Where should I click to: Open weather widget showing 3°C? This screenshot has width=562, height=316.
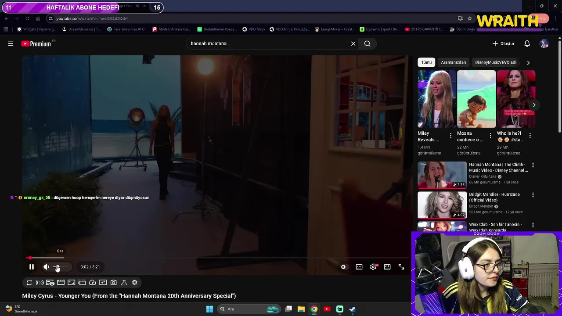pyautogui.click(x=21, y=309)
